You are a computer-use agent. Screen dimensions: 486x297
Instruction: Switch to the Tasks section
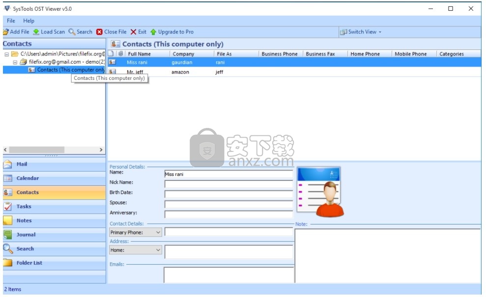coord(54,206)
